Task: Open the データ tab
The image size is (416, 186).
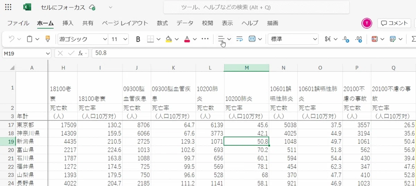Action: click(185, 23)
